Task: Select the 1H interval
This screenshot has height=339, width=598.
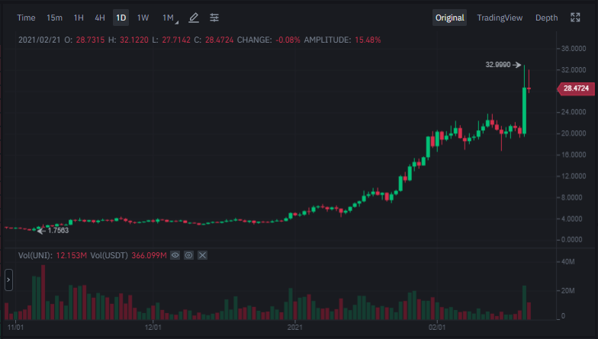Action: [79, 18]
